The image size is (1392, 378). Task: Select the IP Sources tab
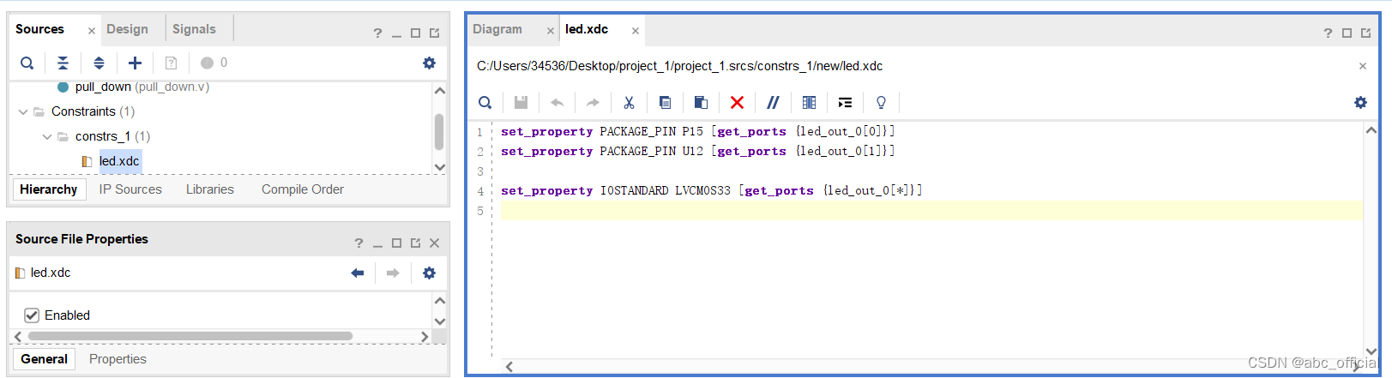click(x=130, y=189)
